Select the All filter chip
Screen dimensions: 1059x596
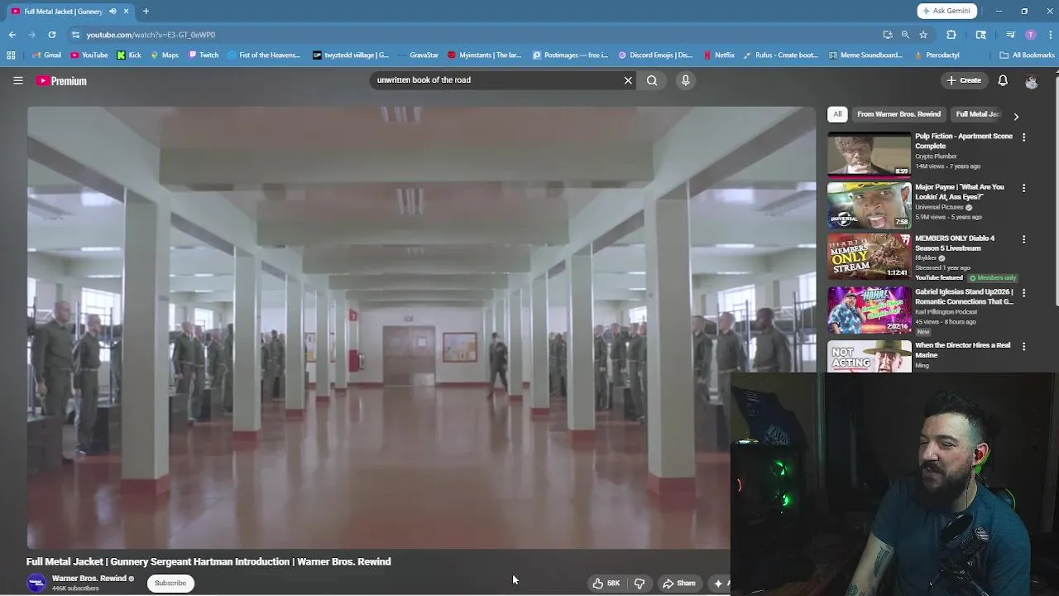(837, 114)
